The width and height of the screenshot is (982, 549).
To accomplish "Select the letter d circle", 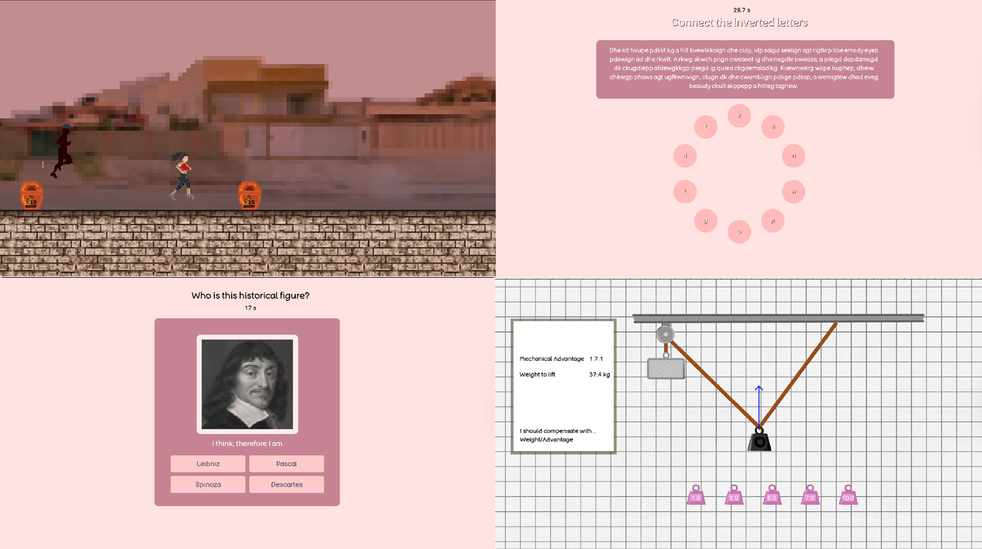I will (x=685, y=156).
